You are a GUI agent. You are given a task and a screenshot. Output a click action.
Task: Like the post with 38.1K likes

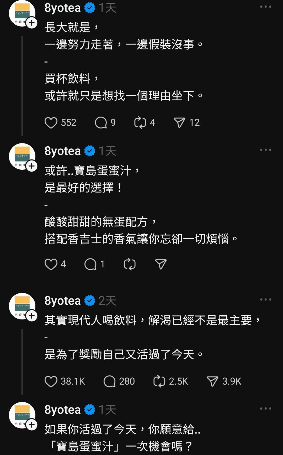pyautogui.click(x=51, y=381)
